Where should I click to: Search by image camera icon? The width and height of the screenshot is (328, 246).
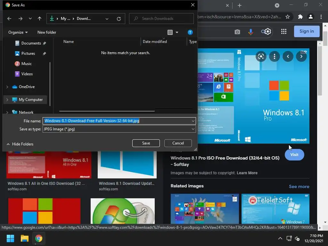tap(237, 32)
